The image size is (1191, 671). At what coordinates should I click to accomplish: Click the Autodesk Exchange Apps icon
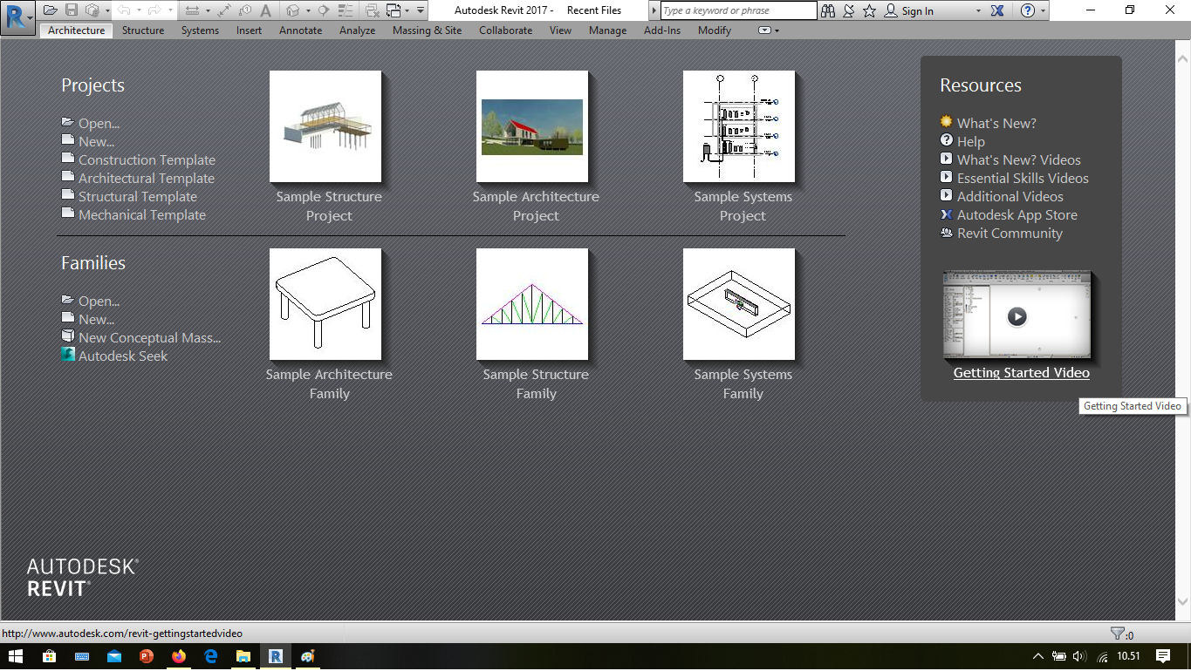pos(999,10)
